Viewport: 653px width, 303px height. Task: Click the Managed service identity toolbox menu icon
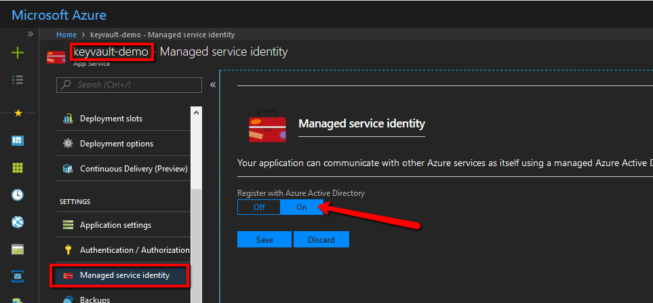pos(68,275)
